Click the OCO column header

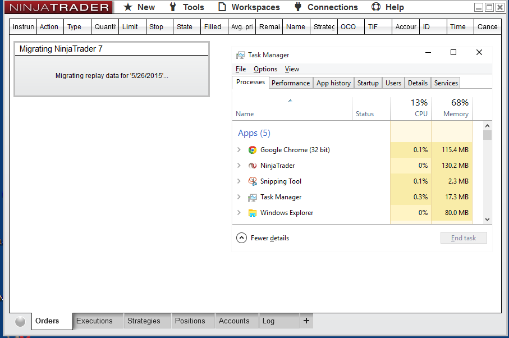pyautogui.click(x=351, y=27)
